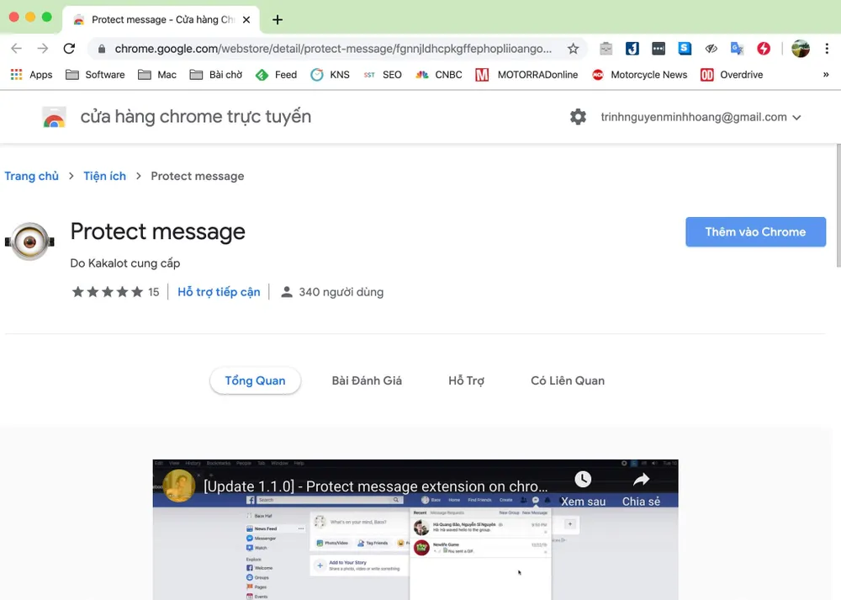Open the crossed-eye extension icon
Screen dimensions: 841x600
tap(711, 49)
